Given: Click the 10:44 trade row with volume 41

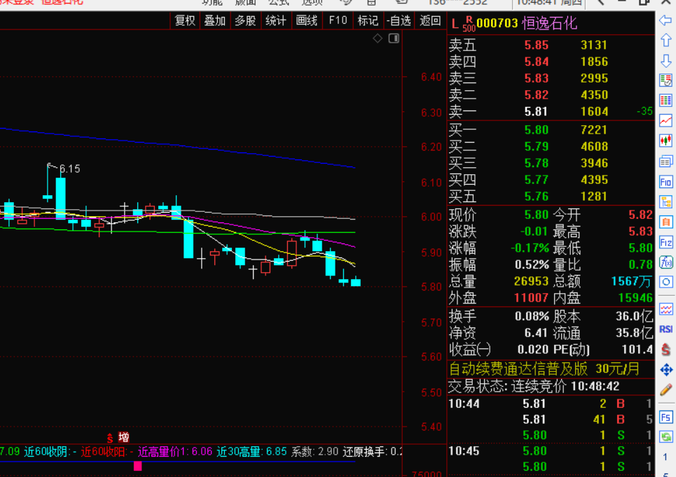Looking at the screenshot, I should tap(551, 420).
